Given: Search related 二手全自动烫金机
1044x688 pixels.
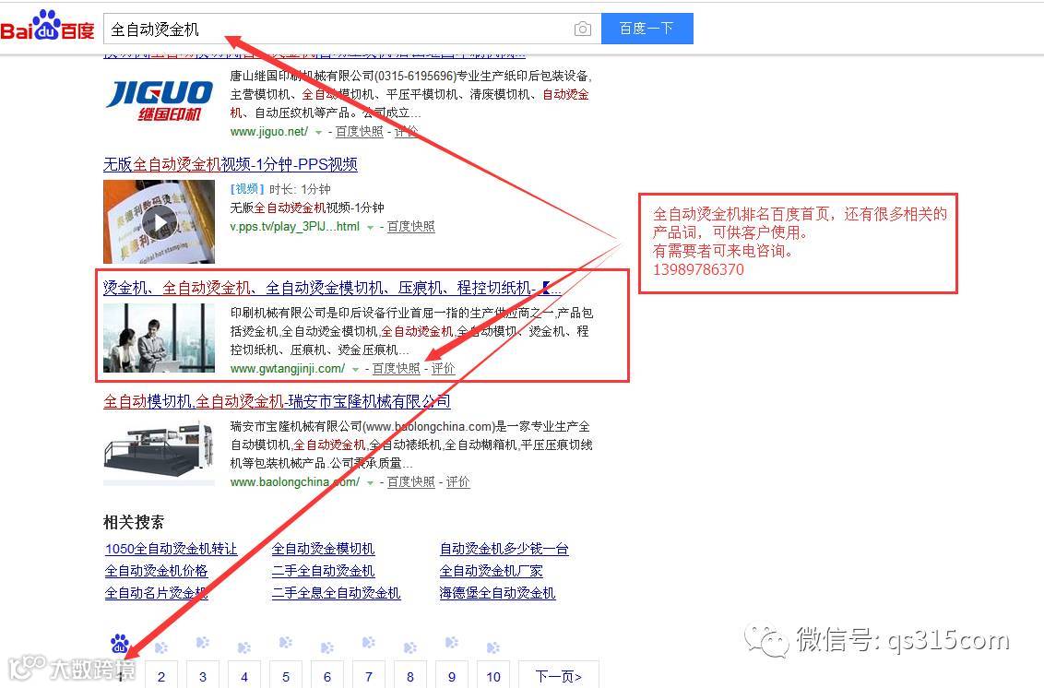Looking at the screenshot, I should tap(323, 571).
